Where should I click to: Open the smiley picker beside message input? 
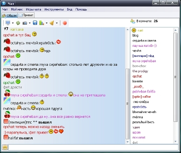(5, 147)
